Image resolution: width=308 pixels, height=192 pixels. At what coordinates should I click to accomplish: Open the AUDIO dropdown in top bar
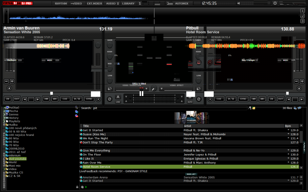pyautogui.click(x=112, y=3)
